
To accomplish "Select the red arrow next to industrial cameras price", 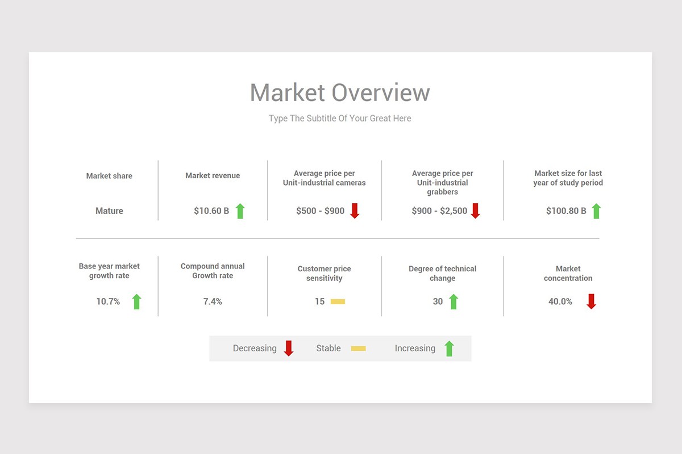I will coord(355,211).
